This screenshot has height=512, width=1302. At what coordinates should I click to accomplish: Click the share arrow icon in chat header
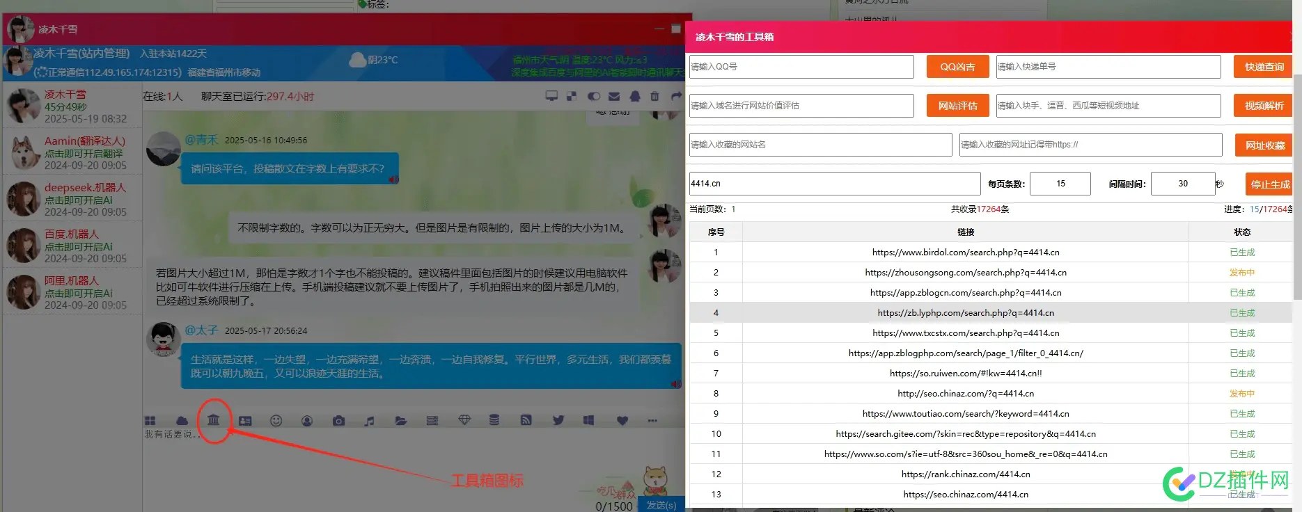pyautogui.click(x=676, y=96)
